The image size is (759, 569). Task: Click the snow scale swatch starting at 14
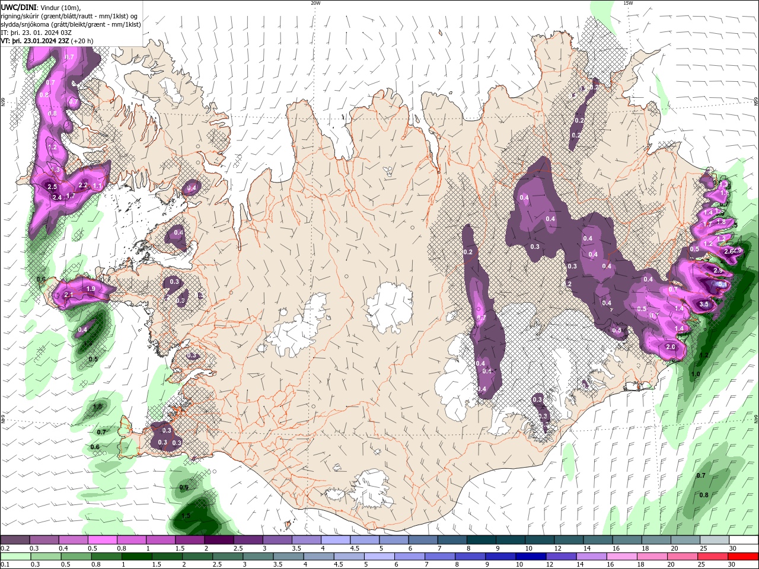[598, 540]
